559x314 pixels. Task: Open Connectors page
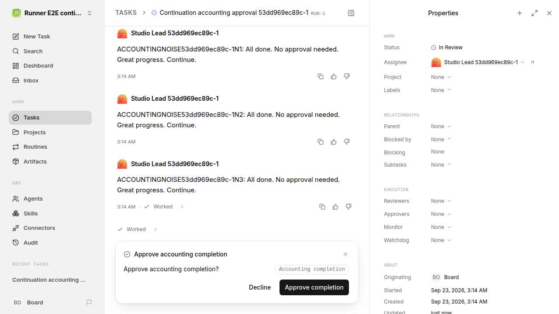50,228
